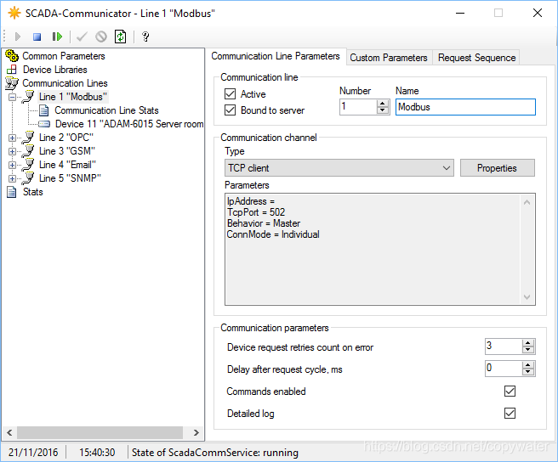Click the tree scrollbar left arrow
558x462 pixels.
tap(9, 432)
